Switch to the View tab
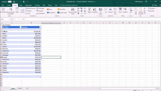Viewport: 161px width, 91px height. click(56, 5)
